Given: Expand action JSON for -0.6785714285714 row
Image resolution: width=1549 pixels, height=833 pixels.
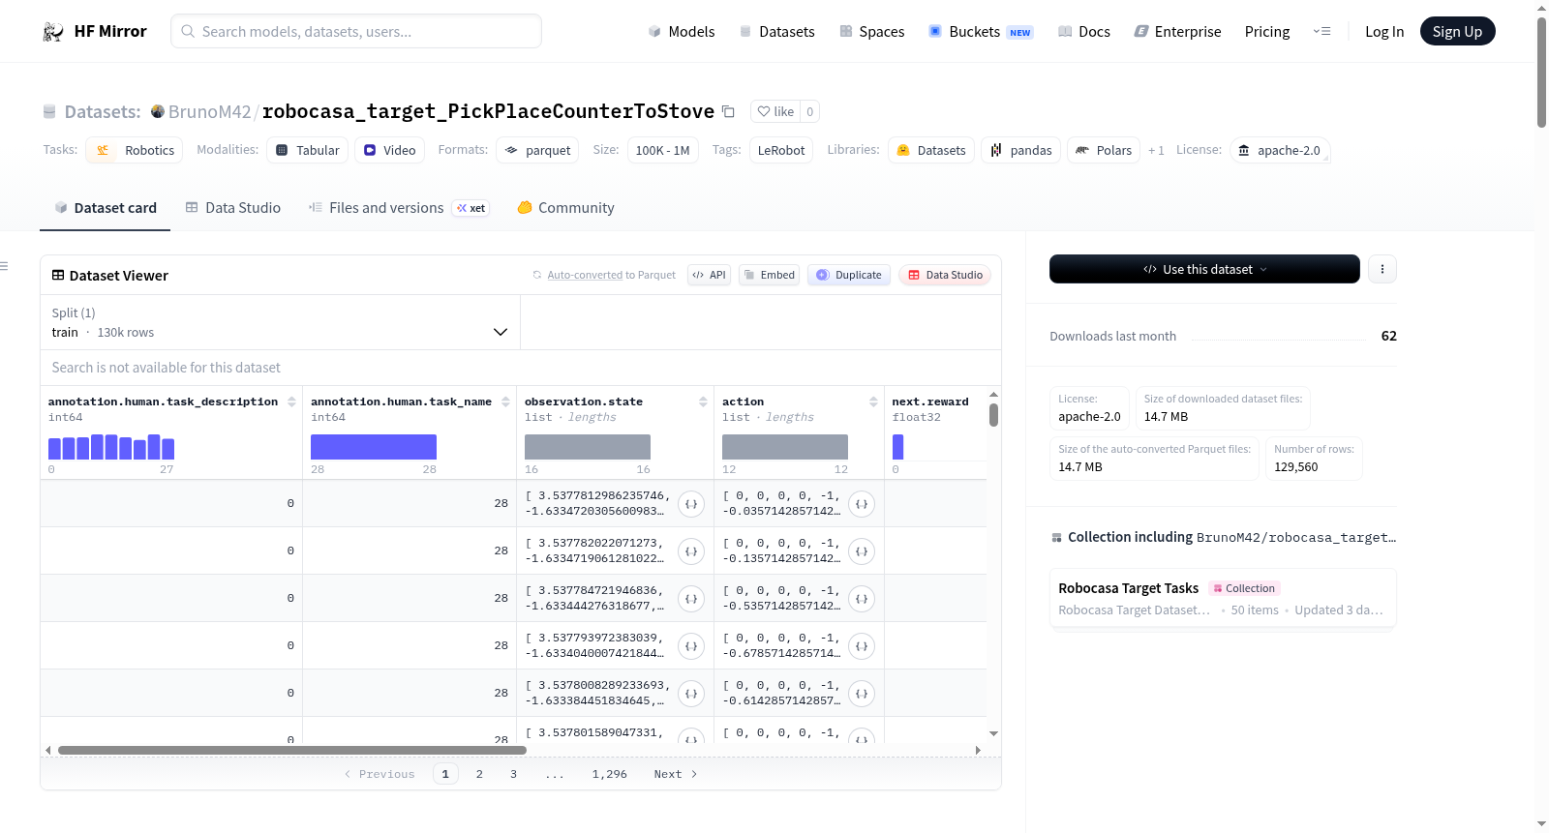Looking at the screenshot, I should [x=862, y=646].
